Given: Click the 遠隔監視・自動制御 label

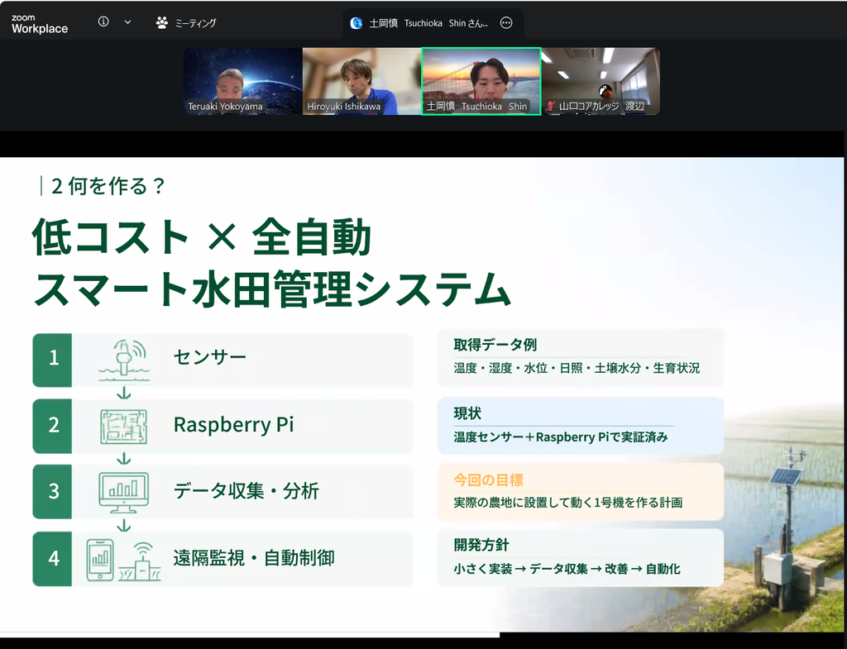Looking at the screenshot, I should [254, 558].
